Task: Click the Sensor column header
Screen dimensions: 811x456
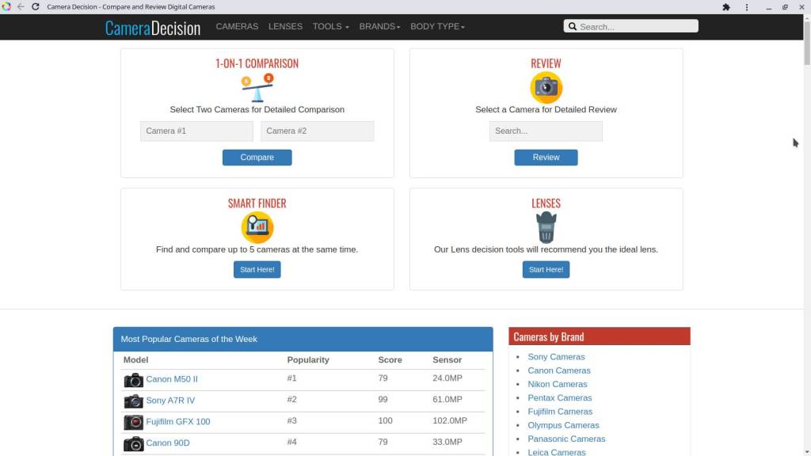Action: (447, 360)
